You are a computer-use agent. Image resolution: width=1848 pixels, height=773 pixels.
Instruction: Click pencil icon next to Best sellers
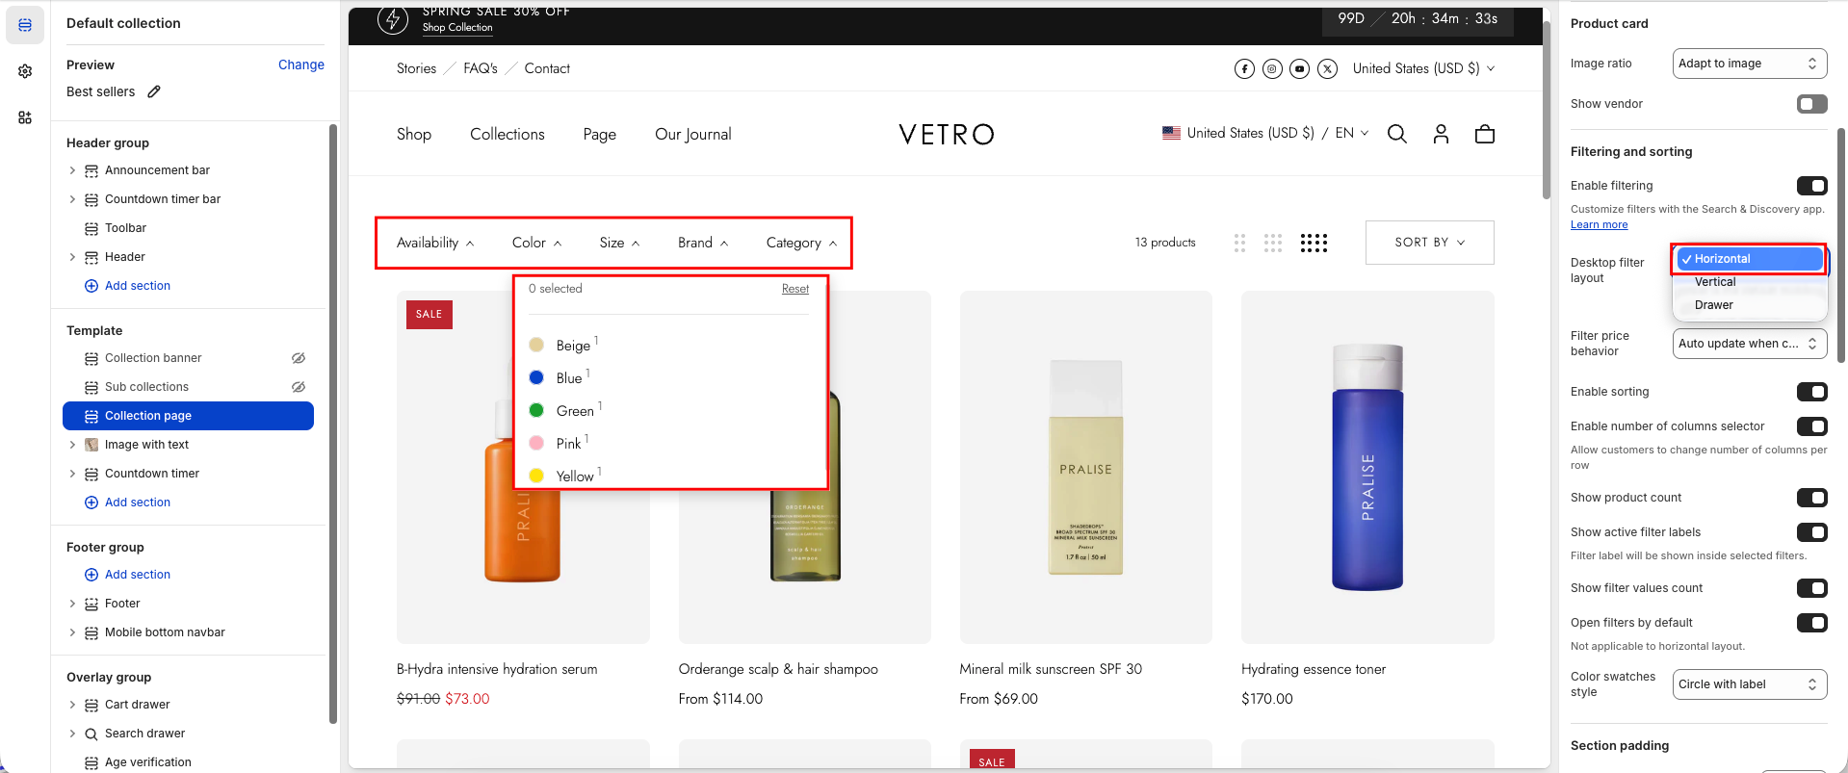pos(154,91)
